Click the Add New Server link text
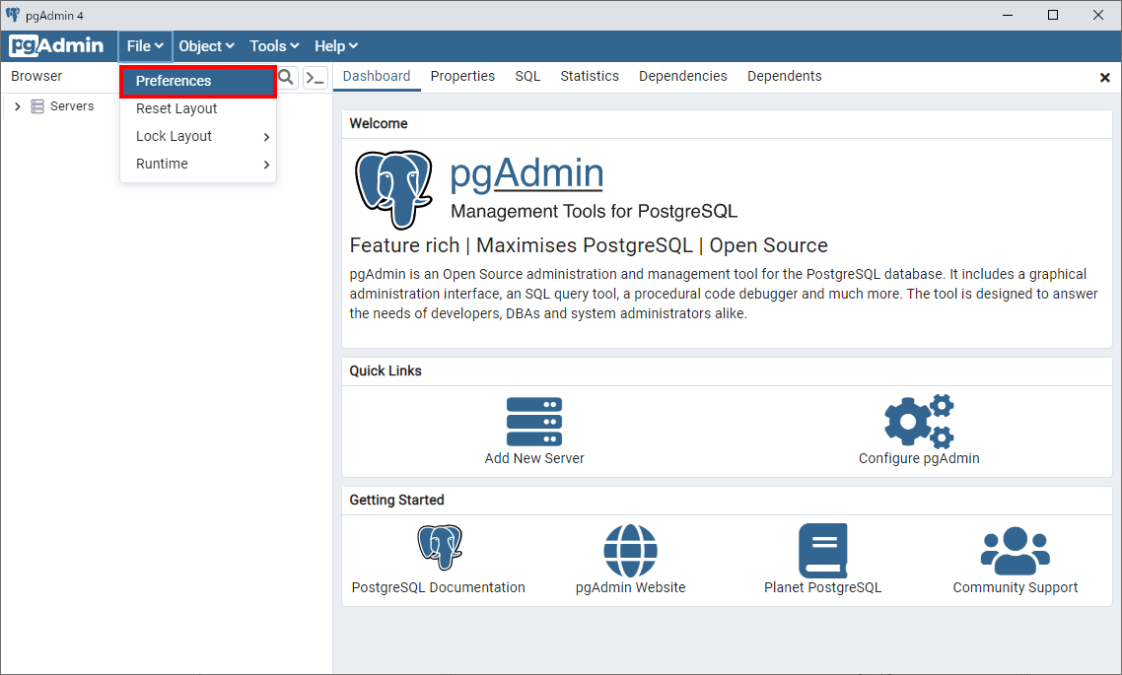Screen dimensions: 1122x675 (x=533, y=458)
